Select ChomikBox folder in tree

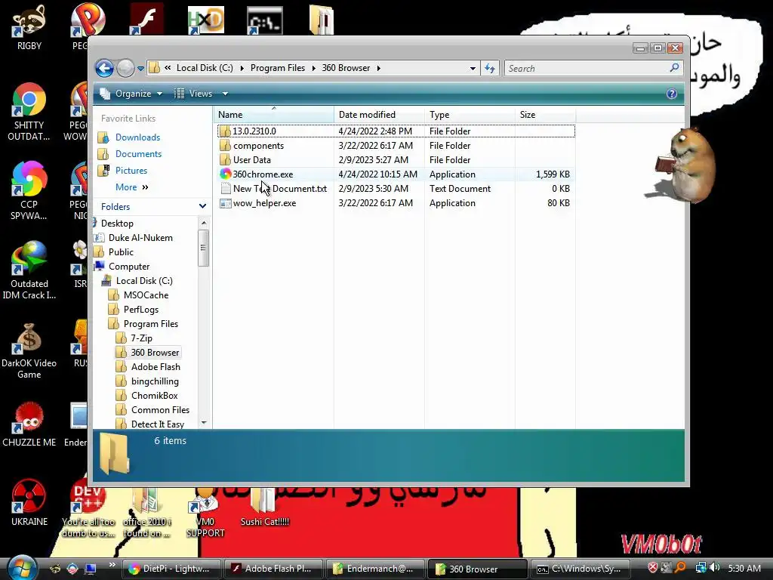pyautogui.click(x=154, y=395)
